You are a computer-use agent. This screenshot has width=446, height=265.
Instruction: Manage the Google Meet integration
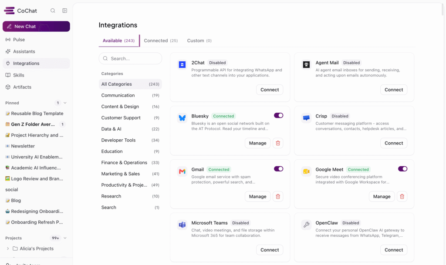pyautogui.click(x=382, y=197)
